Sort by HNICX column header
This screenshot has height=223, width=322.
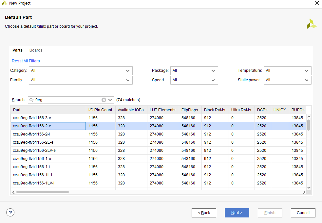[280, 110]
